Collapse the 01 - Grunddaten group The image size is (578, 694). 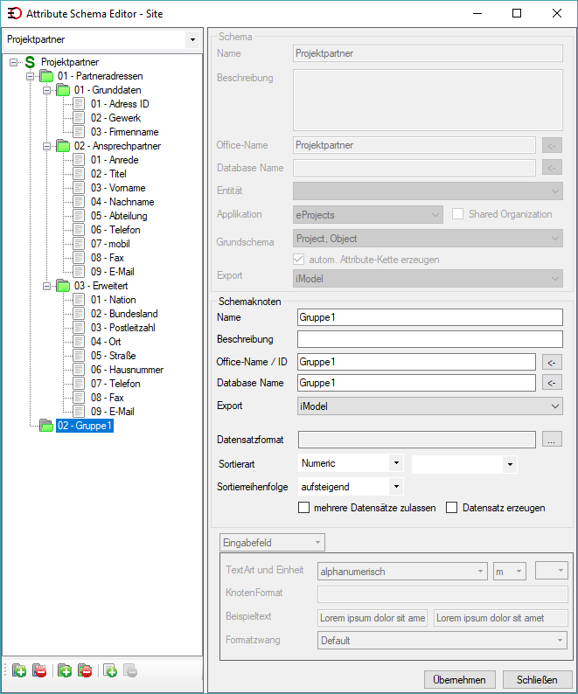[46, 90]
